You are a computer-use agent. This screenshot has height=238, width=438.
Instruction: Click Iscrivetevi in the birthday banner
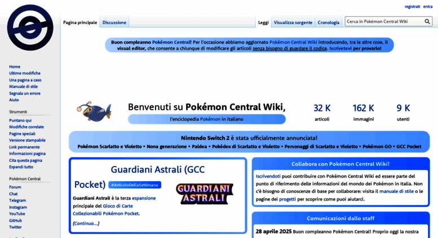click(340, 48)
